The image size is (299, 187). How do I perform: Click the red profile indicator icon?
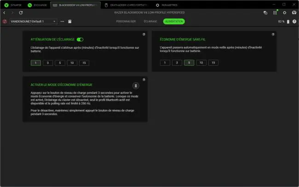point(5,21)
